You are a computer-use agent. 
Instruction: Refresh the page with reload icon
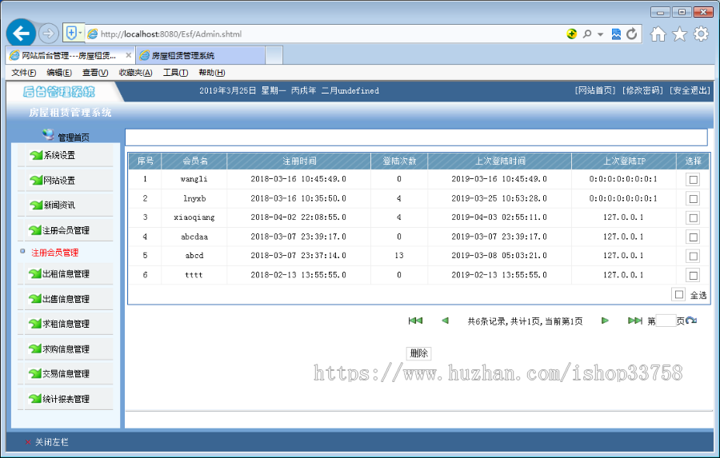click(632, 34)
